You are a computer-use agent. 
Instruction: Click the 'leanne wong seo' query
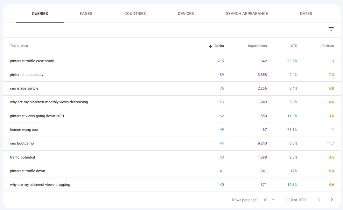24,130
